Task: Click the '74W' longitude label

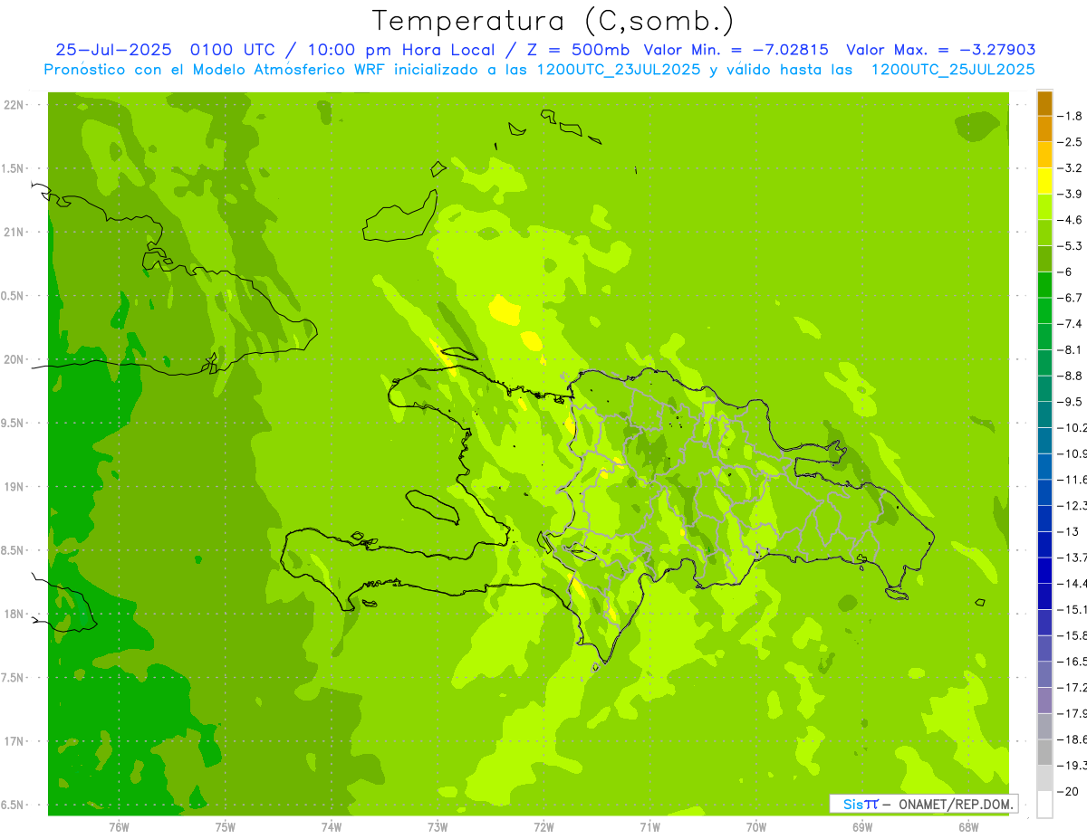Action: (x=332, y=826)
